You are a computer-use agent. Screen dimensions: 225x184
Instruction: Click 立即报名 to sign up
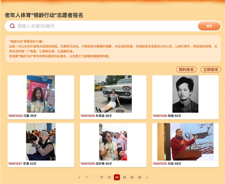[x=210, y=70]
